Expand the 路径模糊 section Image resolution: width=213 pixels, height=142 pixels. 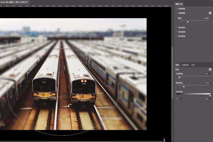click(x=176, y=32)
